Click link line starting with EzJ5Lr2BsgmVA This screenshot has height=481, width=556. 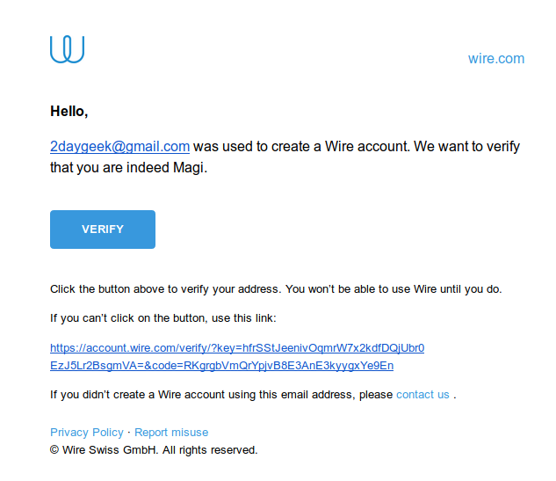coord(221,366)
